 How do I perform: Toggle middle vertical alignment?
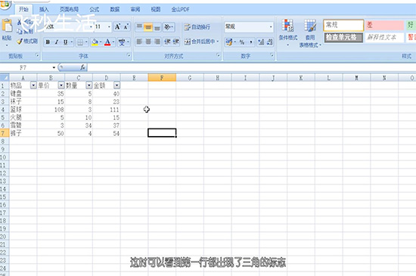click(148, 26)
